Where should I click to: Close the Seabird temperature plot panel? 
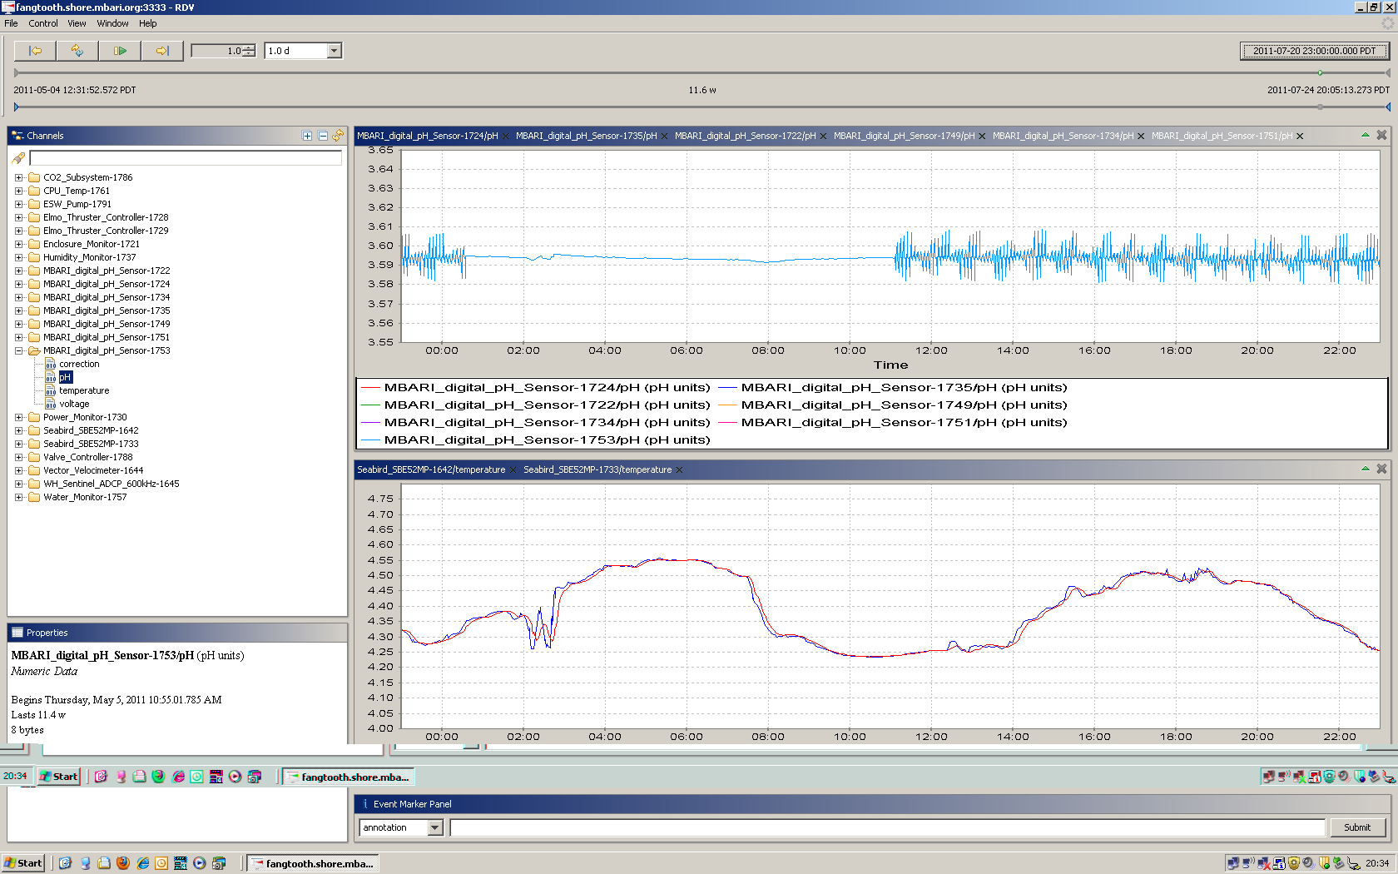tap(1381, 469)
